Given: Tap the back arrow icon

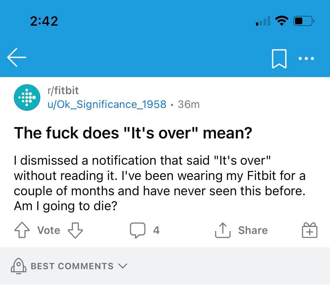Looking at the screenshot, I should tap(17, 57).
